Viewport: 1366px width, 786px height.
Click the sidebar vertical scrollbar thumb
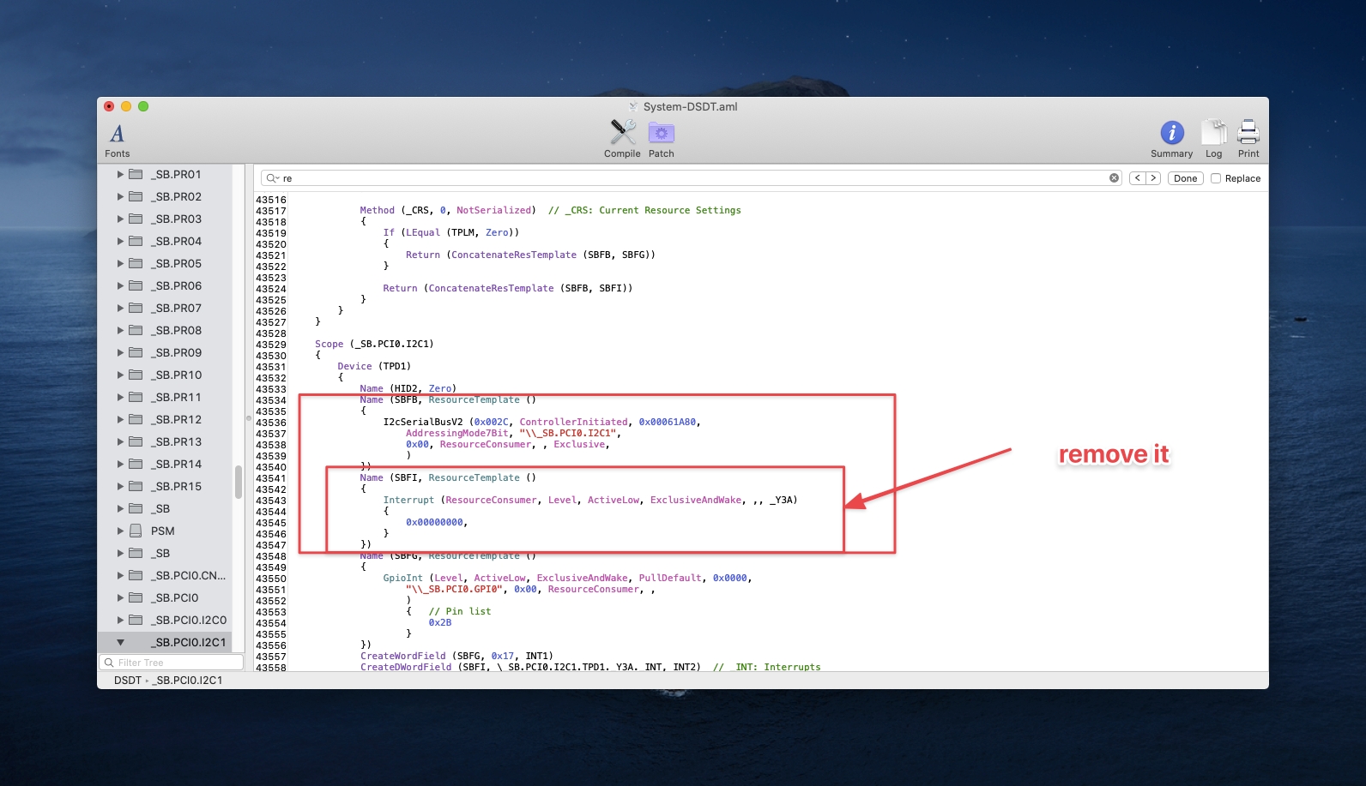(x=239, y=481)
